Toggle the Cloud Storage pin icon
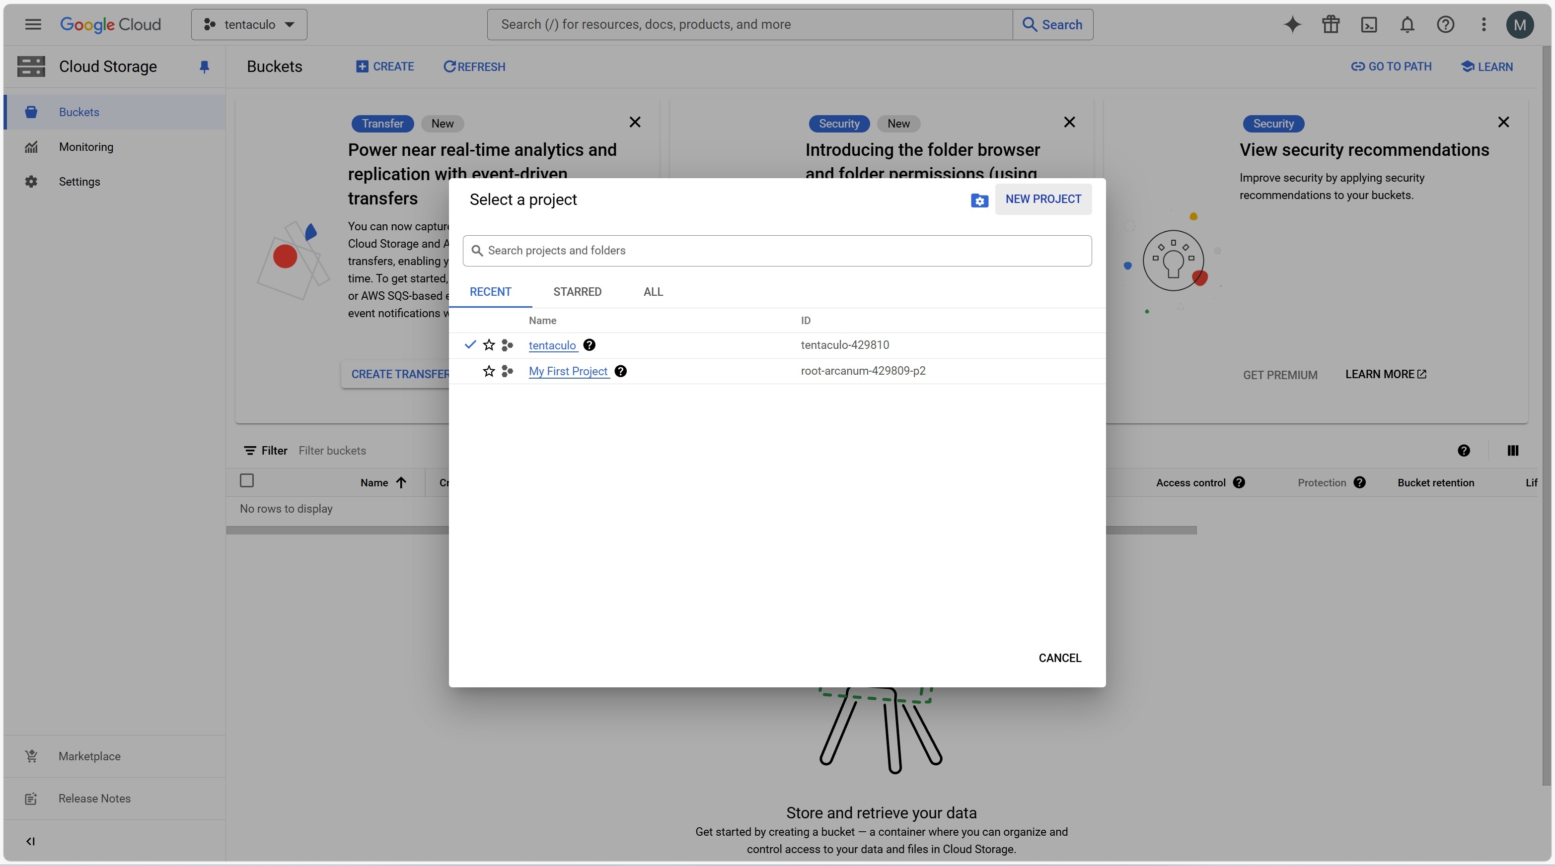The image size is (1555, 866). (x=204, y=67)
